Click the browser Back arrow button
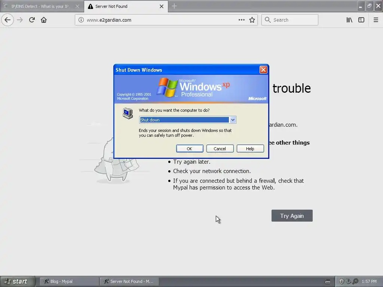 pyautogui.click(x=7, y=20)
